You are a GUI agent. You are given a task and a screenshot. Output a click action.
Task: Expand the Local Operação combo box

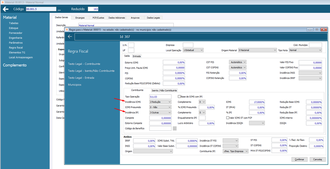pyautogui.click(x=193, y=50)
